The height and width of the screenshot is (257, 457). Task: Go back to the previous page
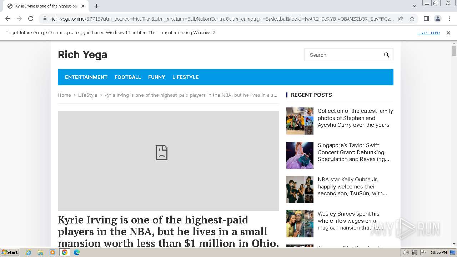click(8, 19)
